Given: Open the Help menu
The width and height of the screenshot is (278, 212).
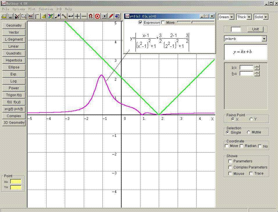Looking at the screenshot, I should pyautogui.click(x=68, y=9).
